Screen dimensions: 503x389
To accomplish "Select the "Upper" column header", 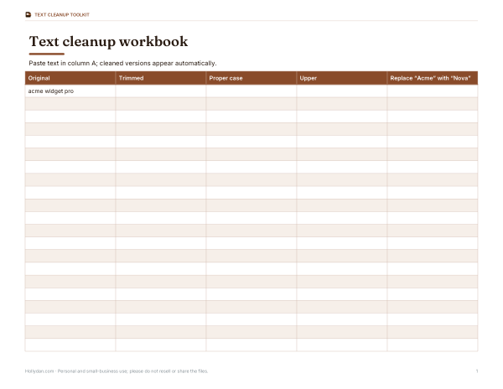I will click(x=342, y=78).
